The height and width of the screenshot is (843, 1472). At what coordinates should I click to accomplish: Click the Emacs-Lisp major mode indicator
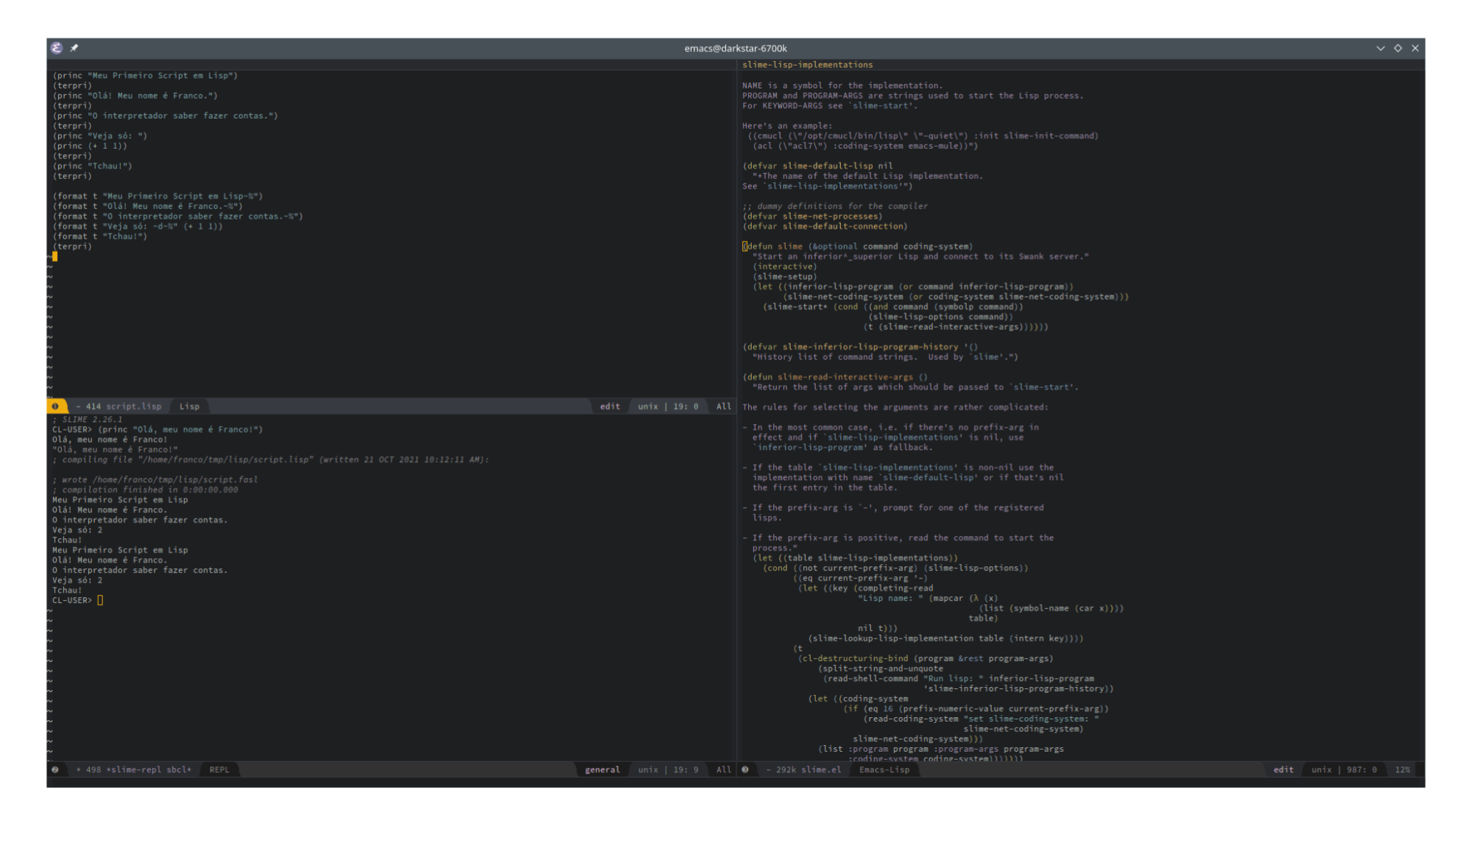coord(884,770)
